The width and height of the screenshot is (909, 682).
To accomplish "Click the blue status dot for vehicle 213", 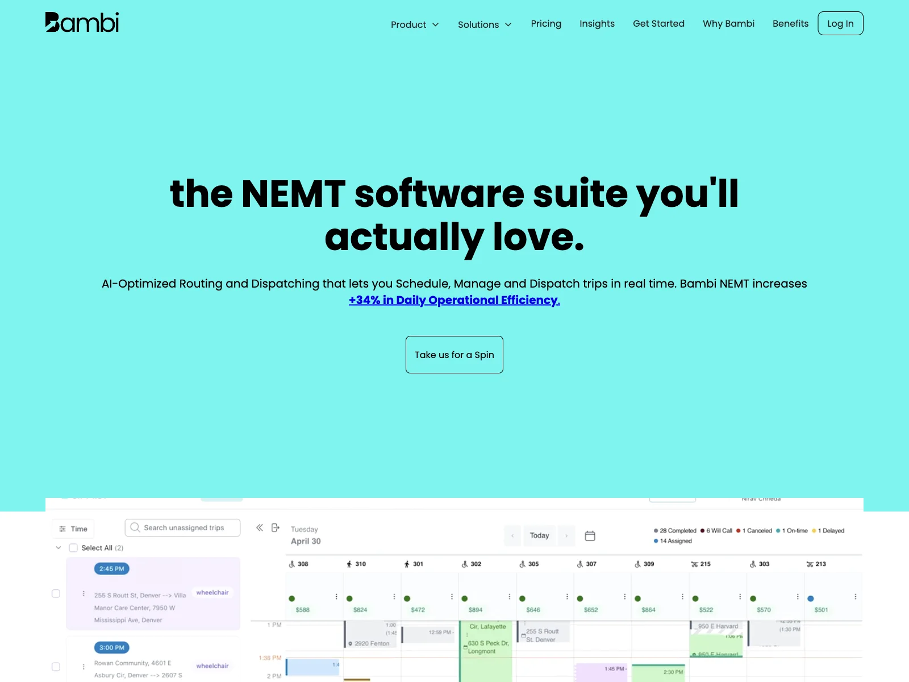I will coord(811,598).
